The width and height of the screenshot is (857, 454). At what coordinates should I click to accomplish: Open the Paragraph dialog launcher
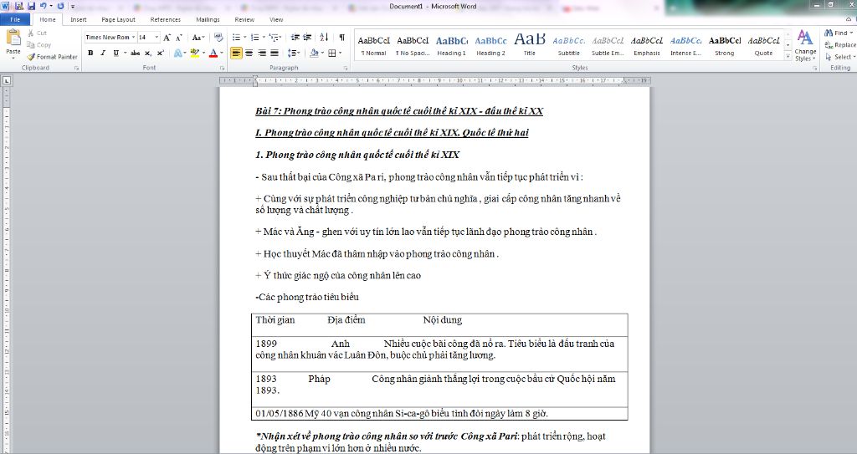(346, 69)
